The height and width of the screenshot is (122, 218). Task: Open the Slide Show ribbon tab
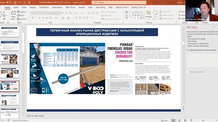(x=71, y=7)
